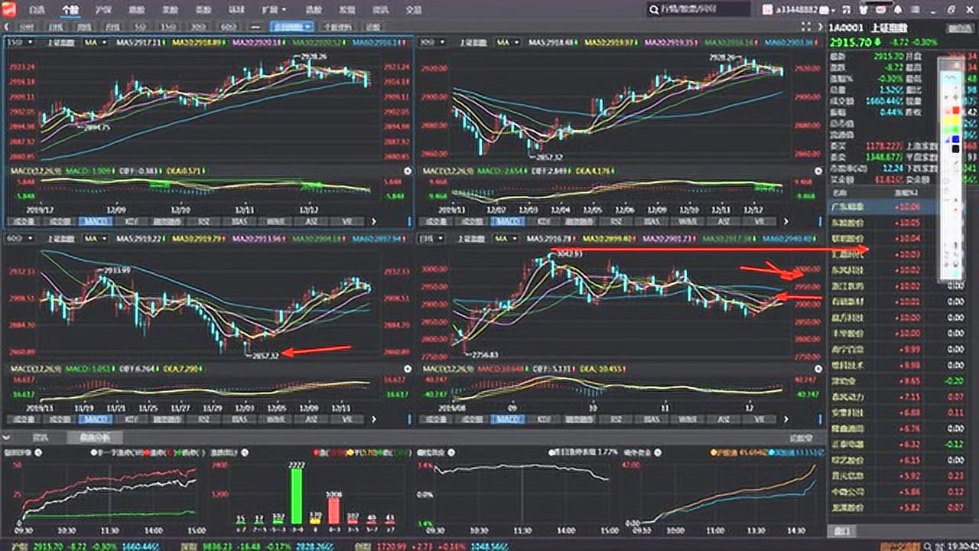
Task: Select BIAS indicator in 60分 chart
Action: pos(239,419)
